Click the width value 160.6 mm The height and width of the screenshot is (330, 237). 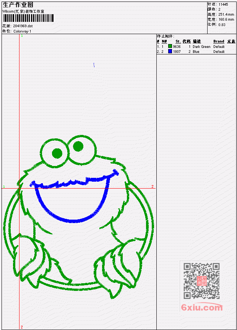226,20
